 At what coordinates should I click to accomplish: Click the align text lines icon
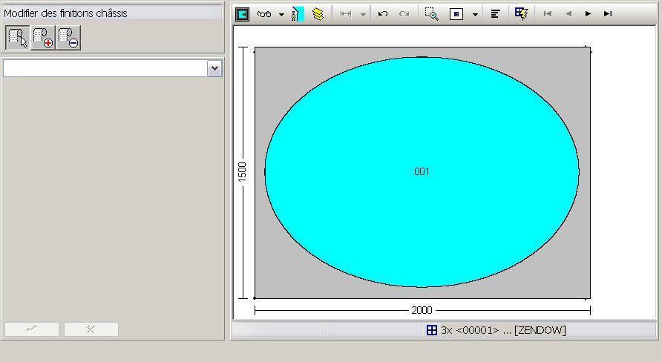pos(495,14)
